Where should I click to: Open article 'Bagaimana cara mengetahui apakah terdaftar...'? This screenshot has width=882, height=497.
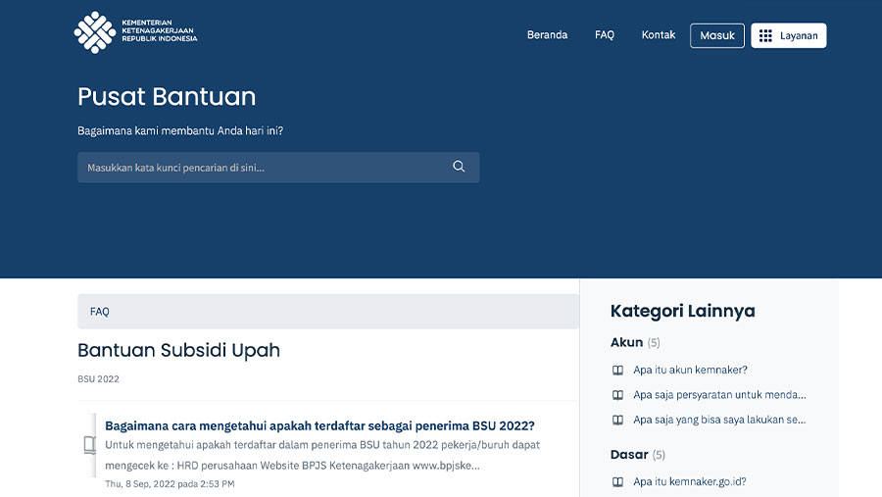click(x=320, y=425)
